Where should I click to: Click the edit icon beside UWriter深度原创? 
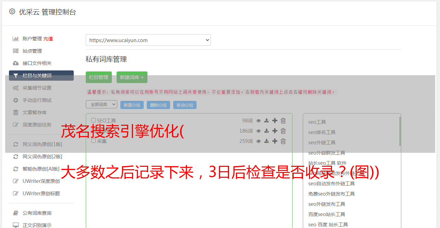(16, 181)
